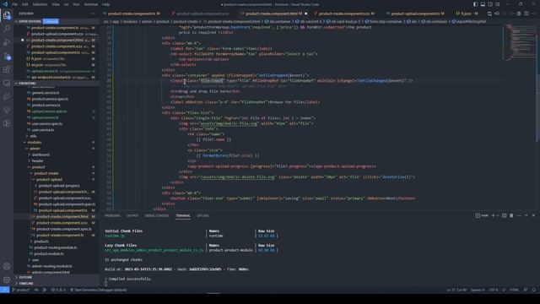The width and height of the screenshot is (540, 304).
Task: Open the File menu
Action: (15, 4)
